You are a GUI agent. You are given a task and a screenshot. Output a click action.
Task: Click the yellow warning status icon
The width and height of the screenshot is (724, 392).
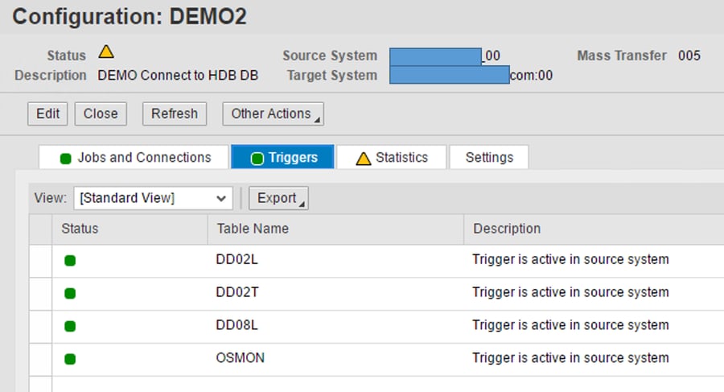tap(106, 52)
